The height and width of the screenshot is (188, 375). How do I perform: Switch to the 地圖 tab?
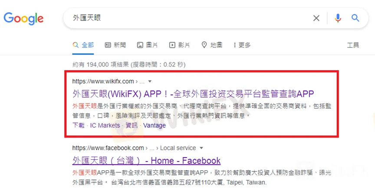[x=212, y=45]
